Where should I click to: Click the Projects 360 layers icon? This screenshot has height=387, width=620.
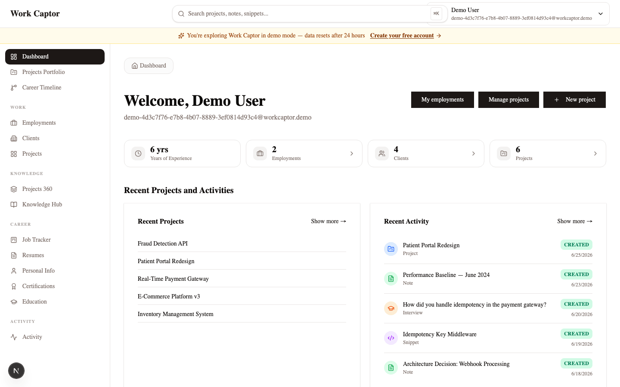[x=14, y=189]
